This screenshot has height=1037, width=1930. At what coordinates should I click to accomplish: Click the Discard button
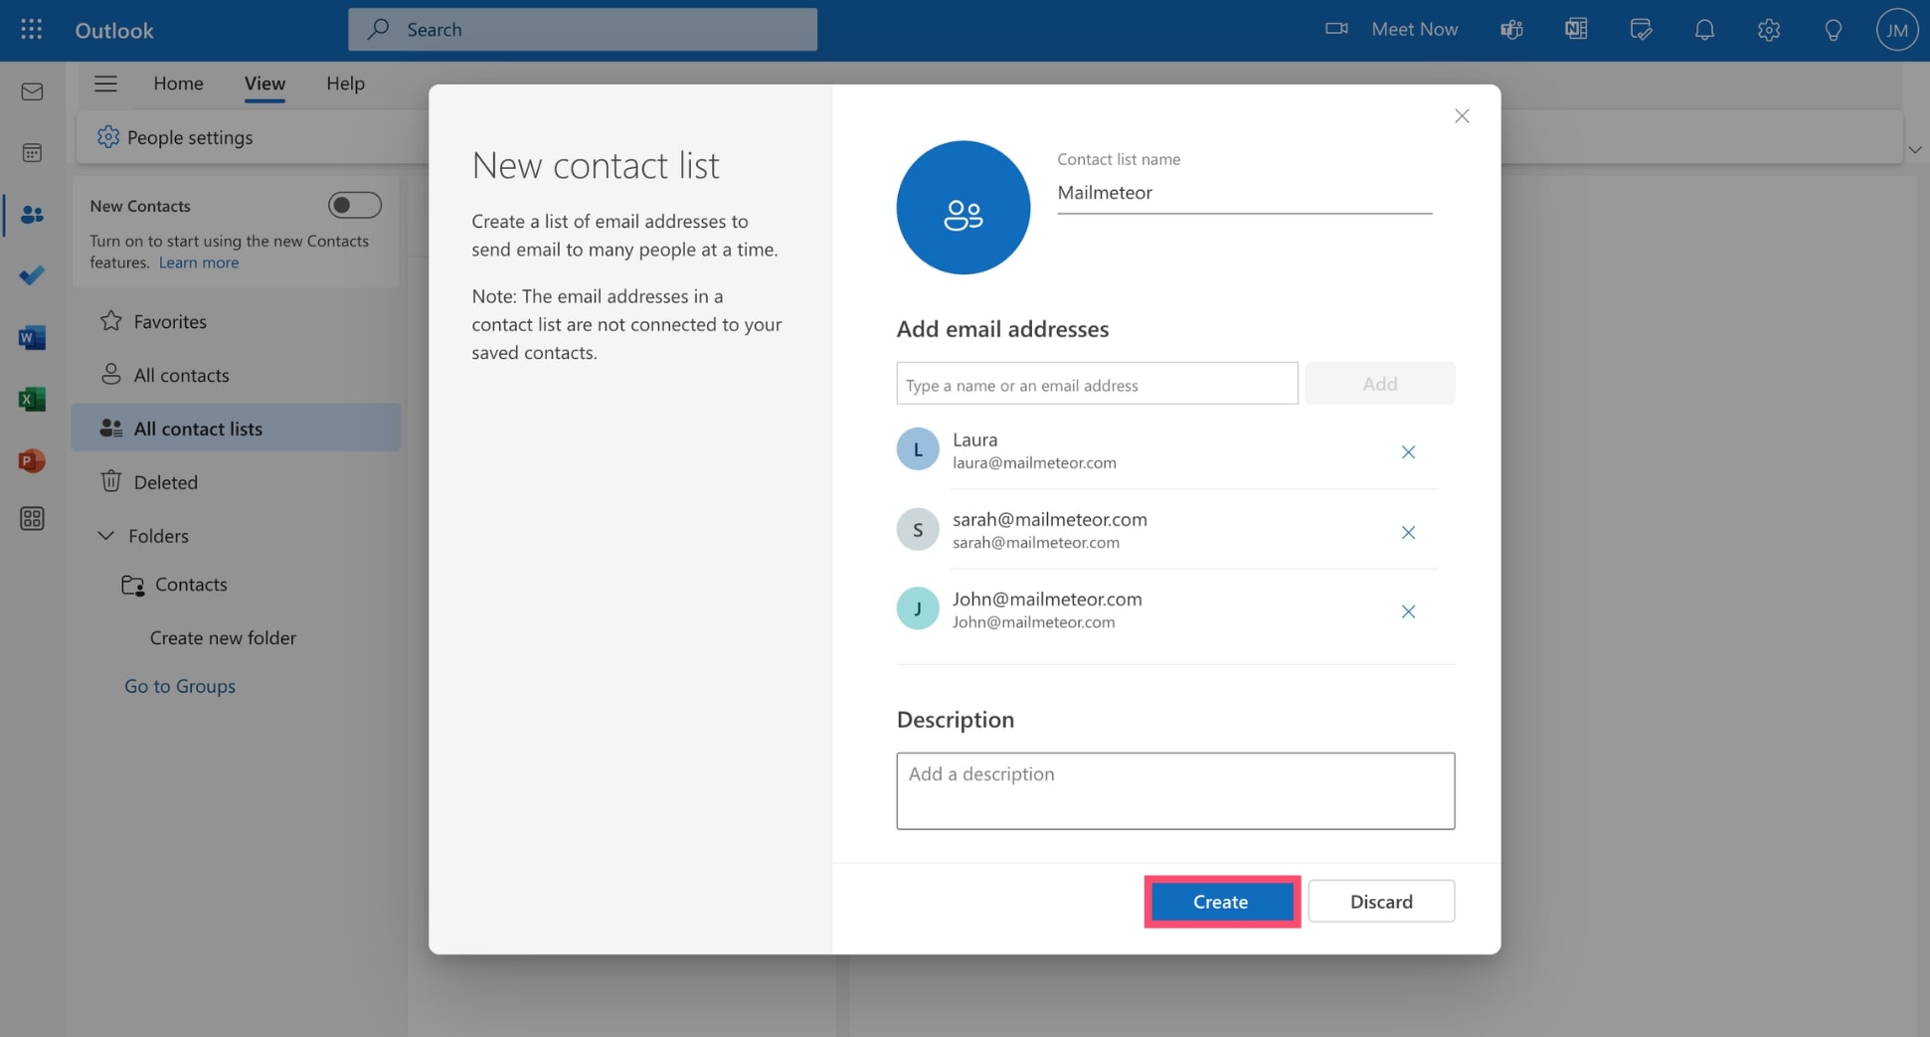[1381, 901]
